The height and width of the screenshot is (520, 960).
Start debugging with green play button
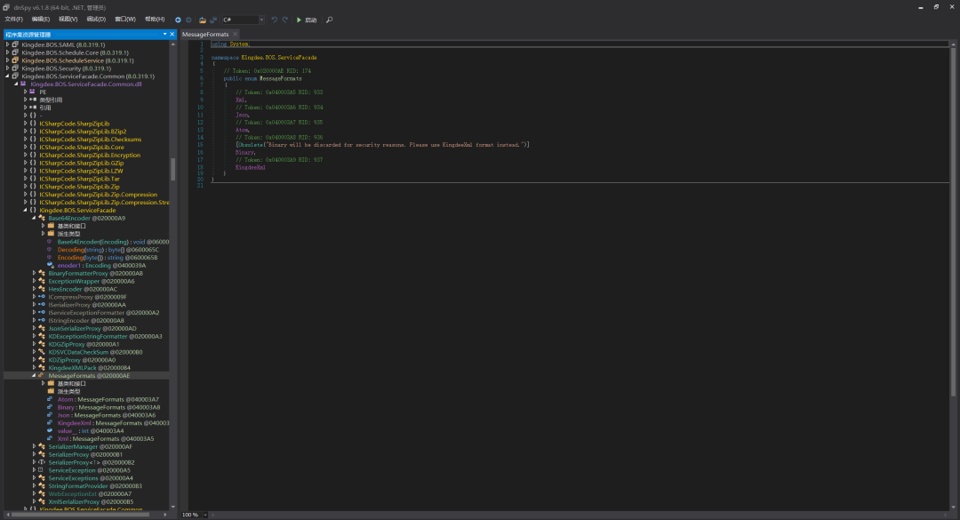(299, 20)
